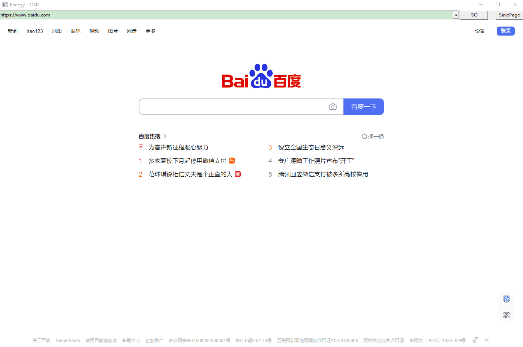
Task: Open the URL address bar dropdown
Action: (x=456, y=15)
